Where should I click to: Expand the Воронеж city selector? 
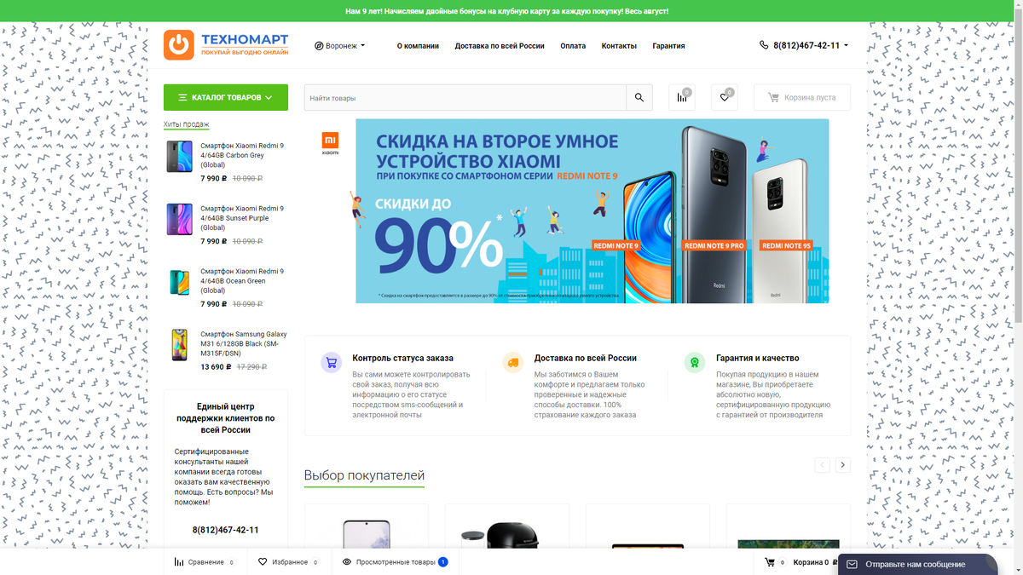coord(339,46)
